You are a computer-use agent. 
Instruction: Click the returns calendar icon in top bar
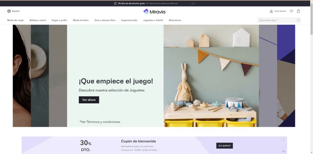(115, 3)
